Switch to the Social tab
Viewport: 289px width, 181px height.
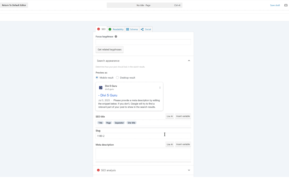[146, 29]
